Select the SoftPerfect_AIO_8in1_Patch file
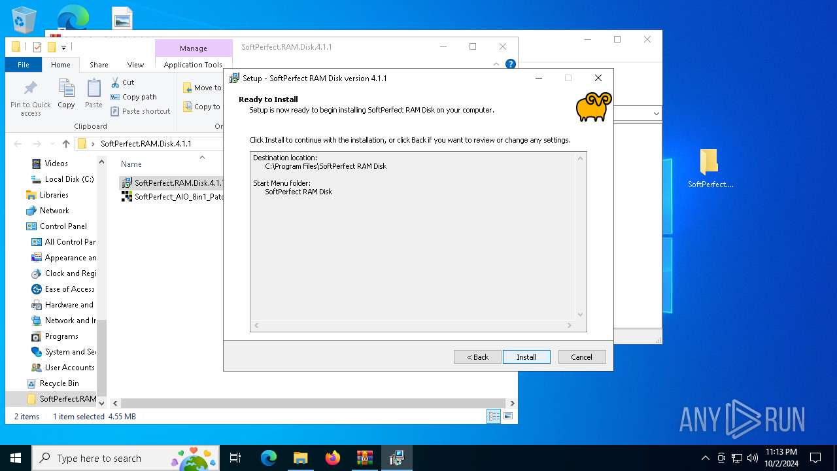Screen dimensions: 837x471 (173, 196)
